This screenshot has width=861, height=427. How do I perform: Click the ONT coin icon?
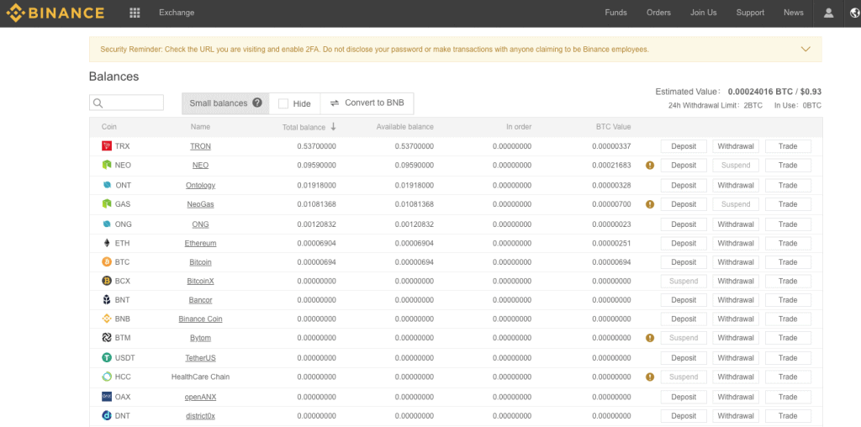107,185
